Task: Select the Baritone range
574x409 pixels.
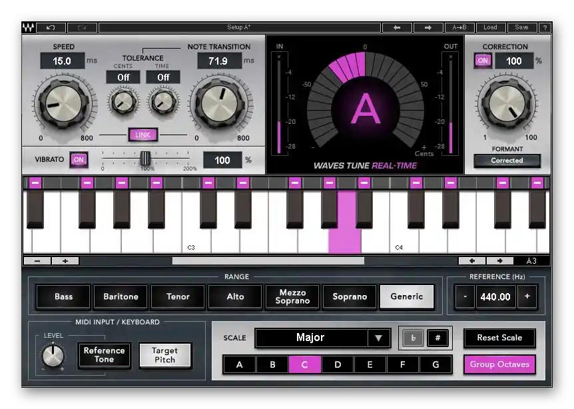Action: tap(121, 296)
